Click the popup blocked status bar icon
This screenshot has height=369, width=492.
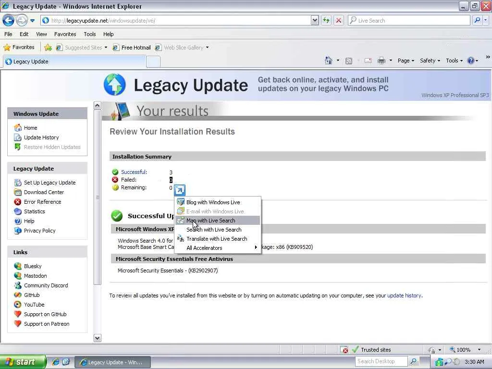(344, 350)
